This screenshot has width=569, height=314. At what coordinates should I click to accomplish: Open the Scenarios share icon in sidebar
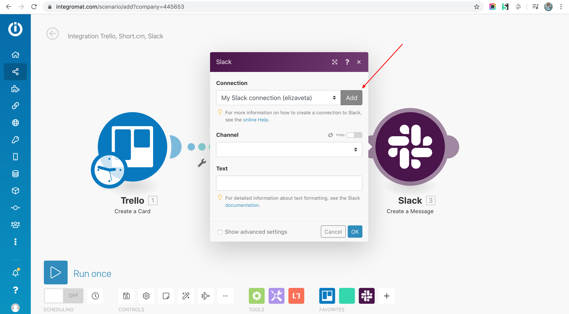pos(15,72)
